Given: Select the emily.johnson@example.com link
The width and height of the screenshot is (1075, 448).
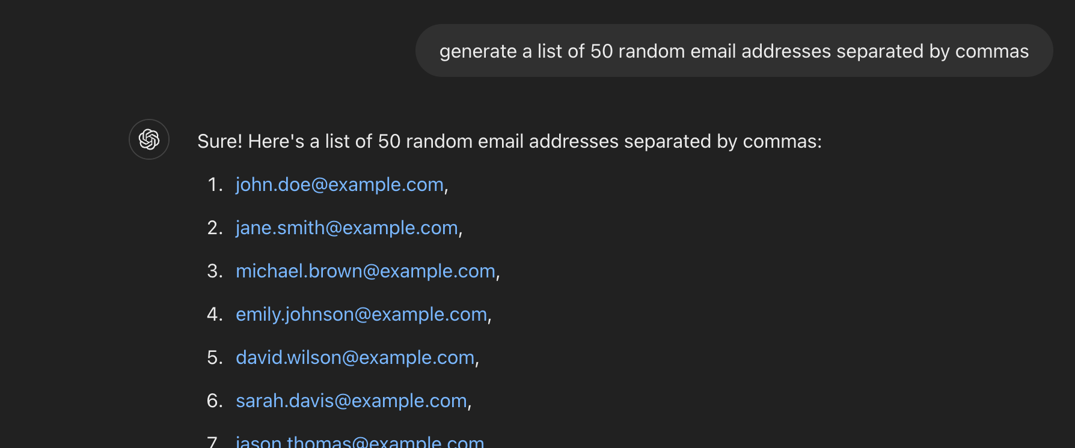Looking at the screenshot, I should (361, 314).
